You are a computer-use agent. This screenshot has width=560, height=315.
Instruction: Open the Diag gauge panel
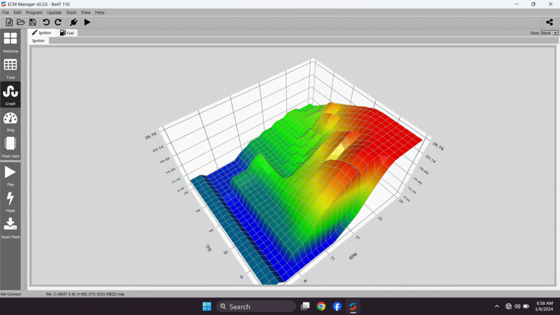(10, 121)
